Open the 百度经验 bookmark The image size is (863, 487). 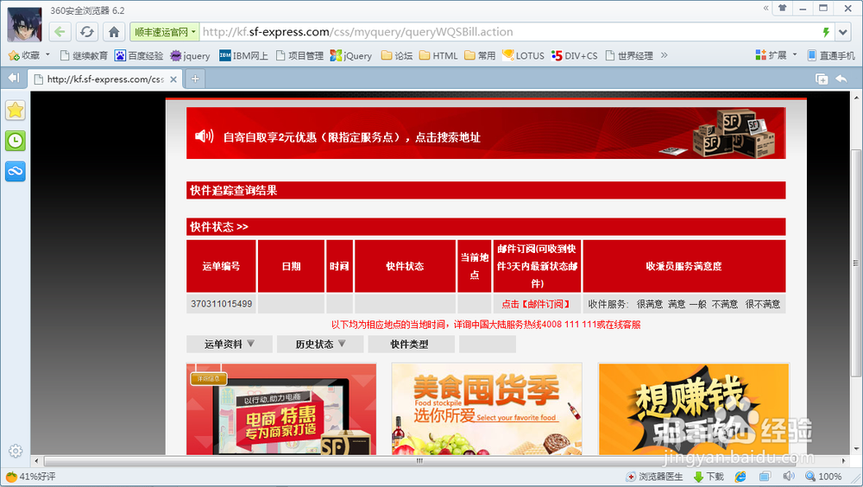(139, 55)
